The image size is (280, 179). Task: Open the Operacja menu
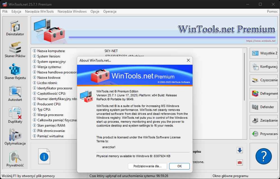110,11
